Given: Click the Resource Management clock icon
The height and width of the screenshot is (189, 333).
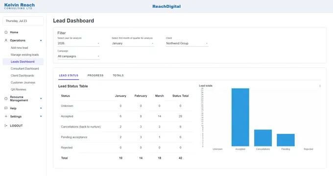Looking at the screenshot, I should [6, 99].
